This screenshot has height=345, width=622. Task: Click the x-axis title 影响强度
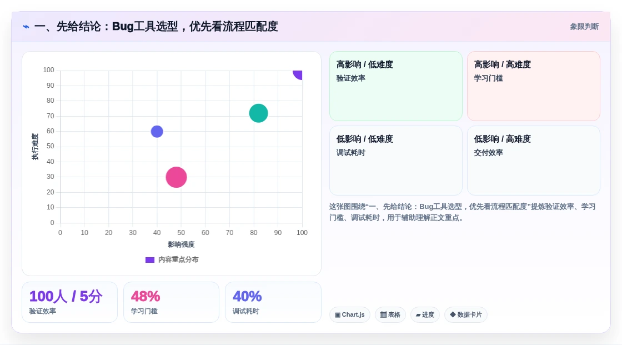click(x=181, y=244)
